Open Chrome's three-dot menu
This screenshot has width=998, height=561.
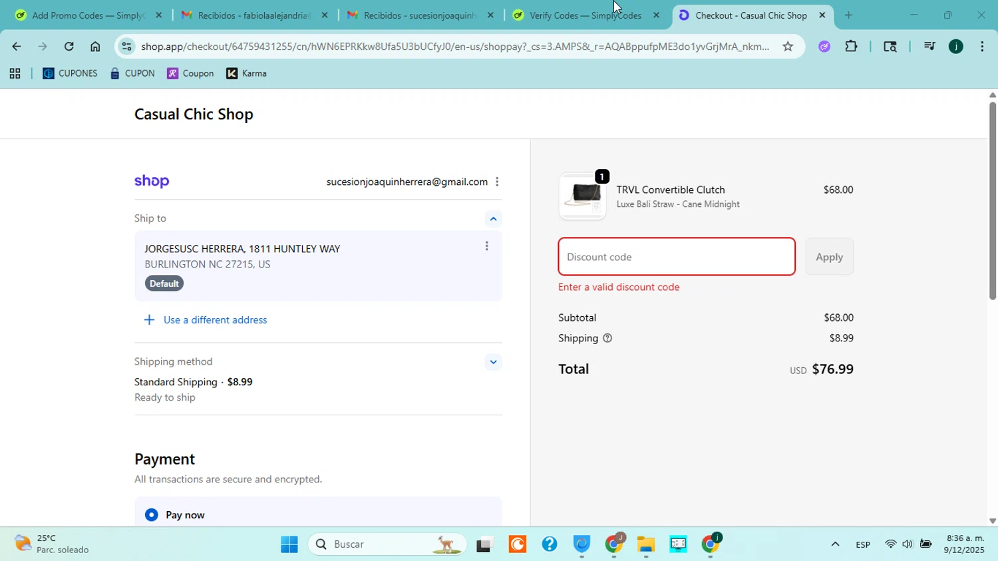tap(982, 47)
